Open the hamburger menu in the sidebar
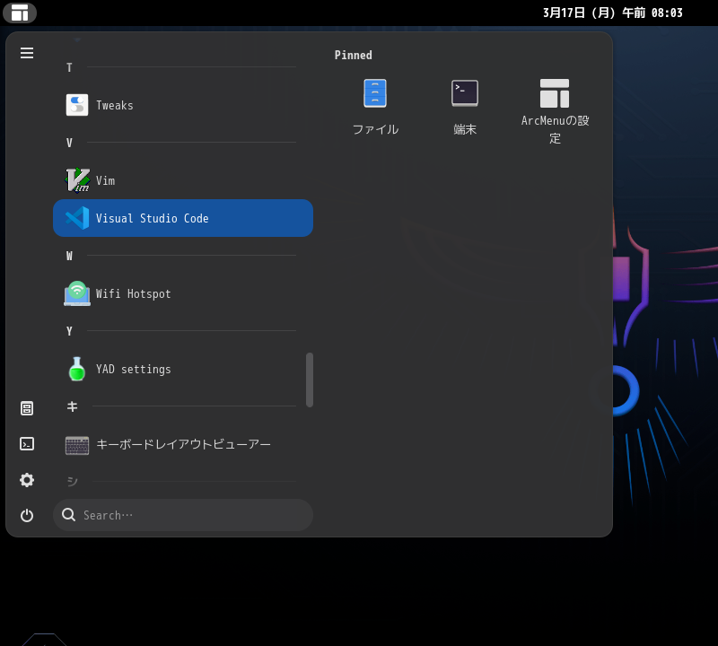 tap(27, 53)
